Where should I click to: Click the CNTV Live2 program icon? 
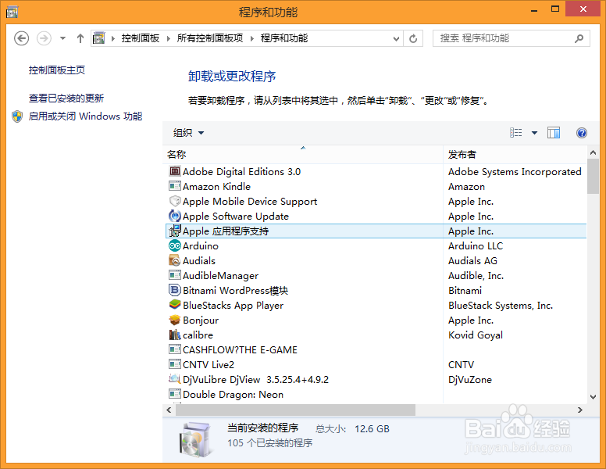click(x=175, y=364)
